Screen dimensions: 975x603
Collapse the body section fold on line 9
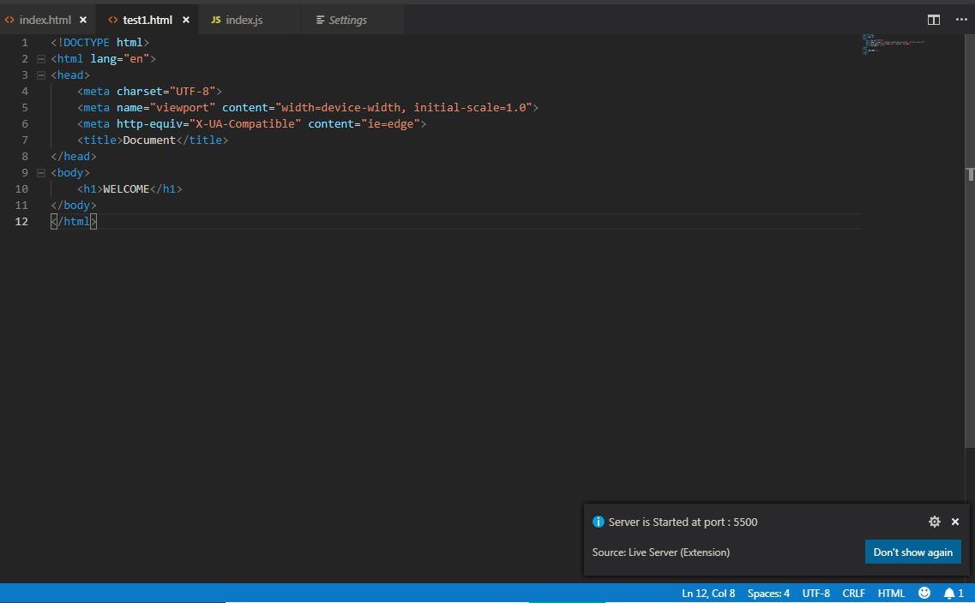[x=41, y=173]
